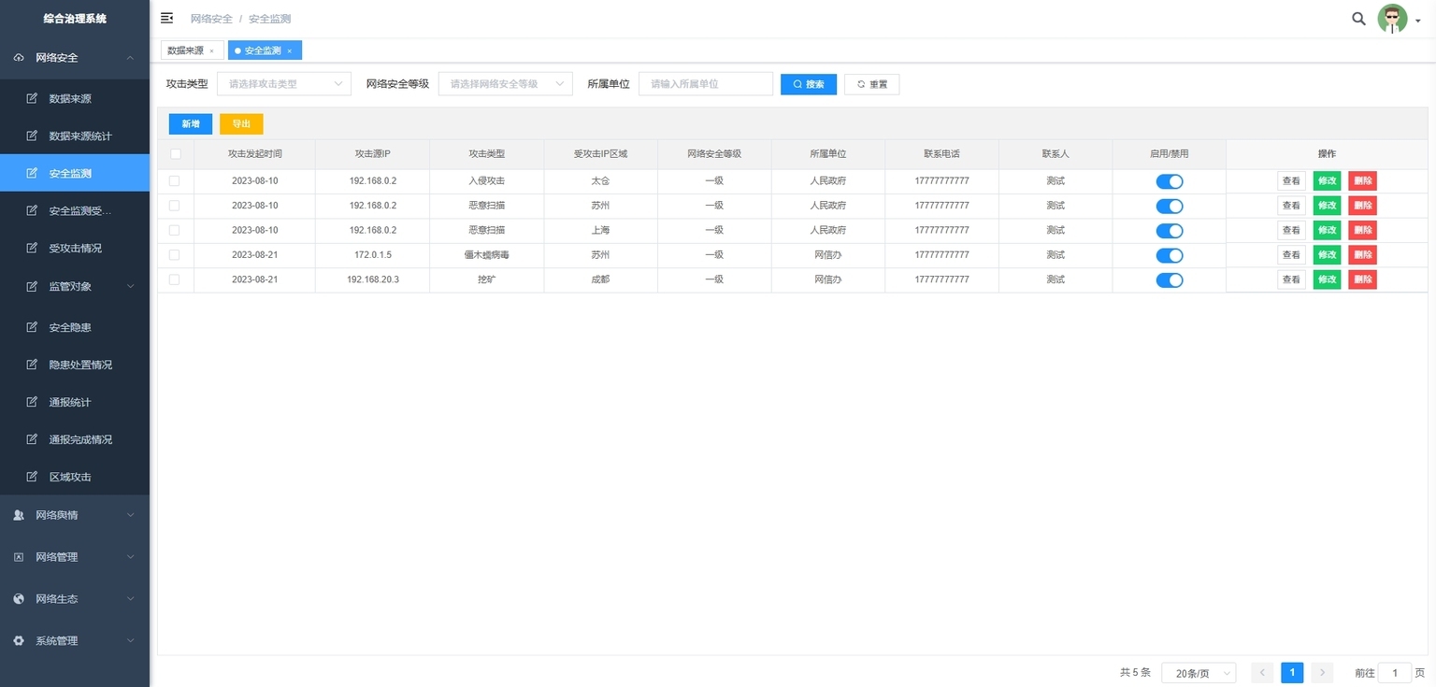This screenshot has width=1436, height=687.
Task: Click the search magnifier icon in header
Action: [1358, 19]
